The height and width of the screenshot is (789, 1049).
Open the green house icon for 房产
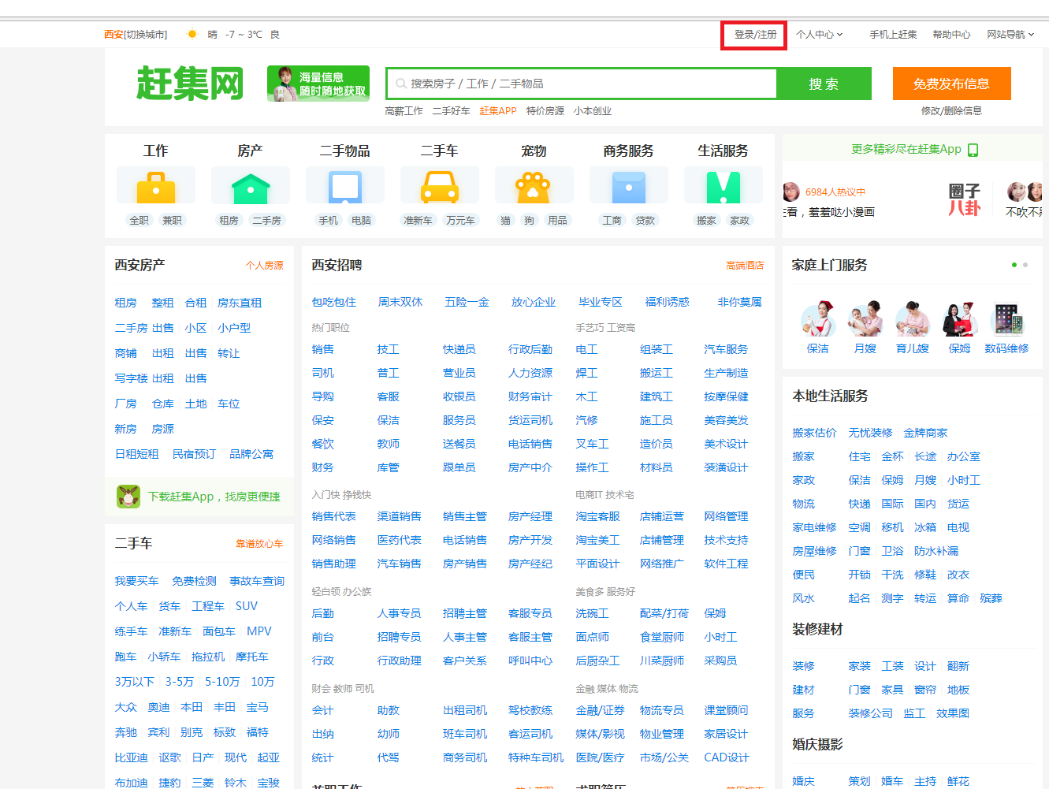pyautogui.click(x=251, y=188)
